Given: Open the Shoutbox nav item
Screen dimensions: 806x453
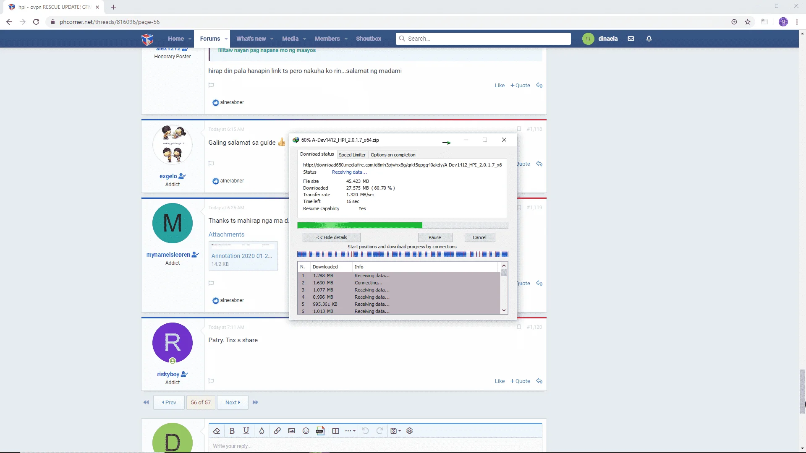Looking at the screenshot, I should 369,39.
